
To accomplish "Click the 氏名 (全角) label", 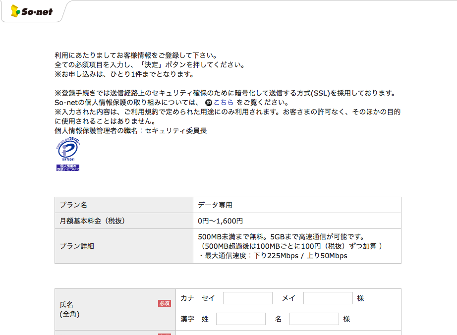I will [x=69, y=309].
